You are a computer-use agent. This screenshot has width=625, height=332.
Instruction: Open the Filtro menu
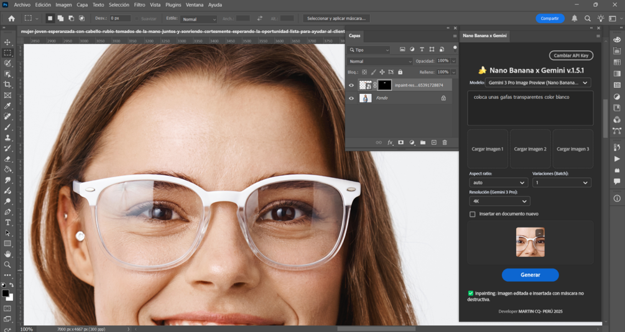(x=139, y=5)
